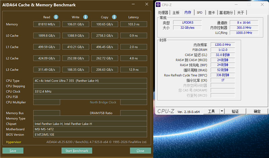Viewport: 269px width, 158px height.
Task: Click the L3 Cache Latency value 12.9 ns
Action: click(133, 70)
